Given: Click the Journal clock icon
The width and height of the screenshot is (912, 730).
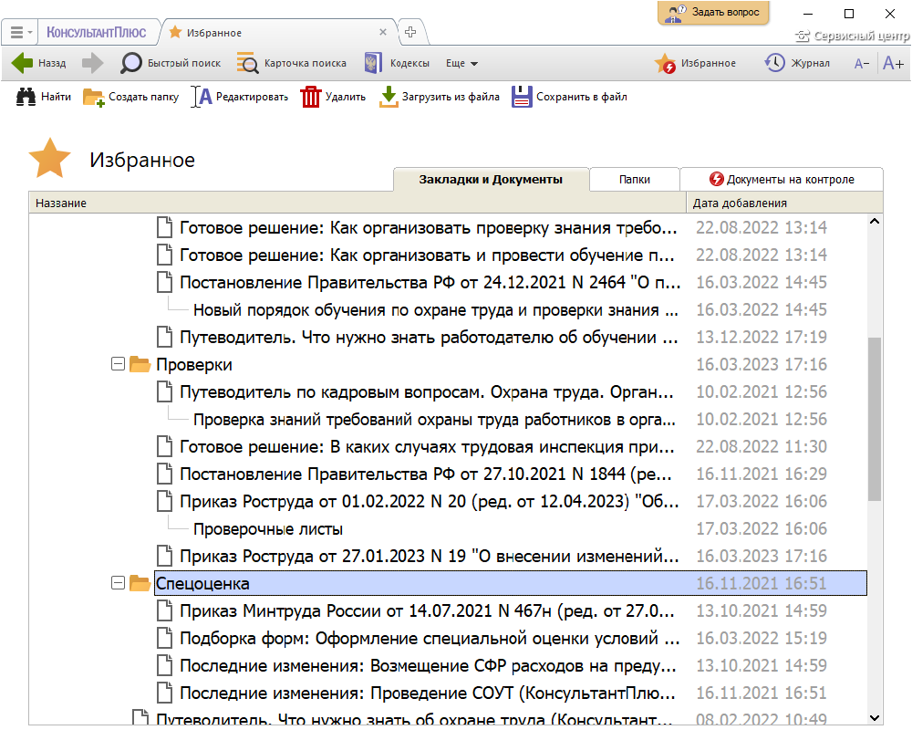Looking at the screenshot, I should [774, 63].
